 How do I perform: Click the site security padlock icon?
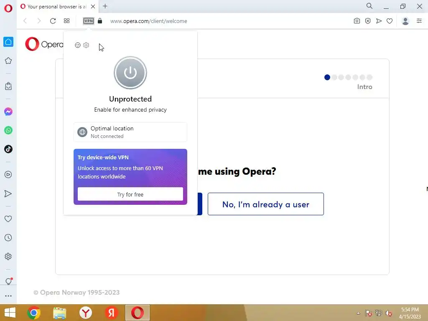click(x=100, y=21)
